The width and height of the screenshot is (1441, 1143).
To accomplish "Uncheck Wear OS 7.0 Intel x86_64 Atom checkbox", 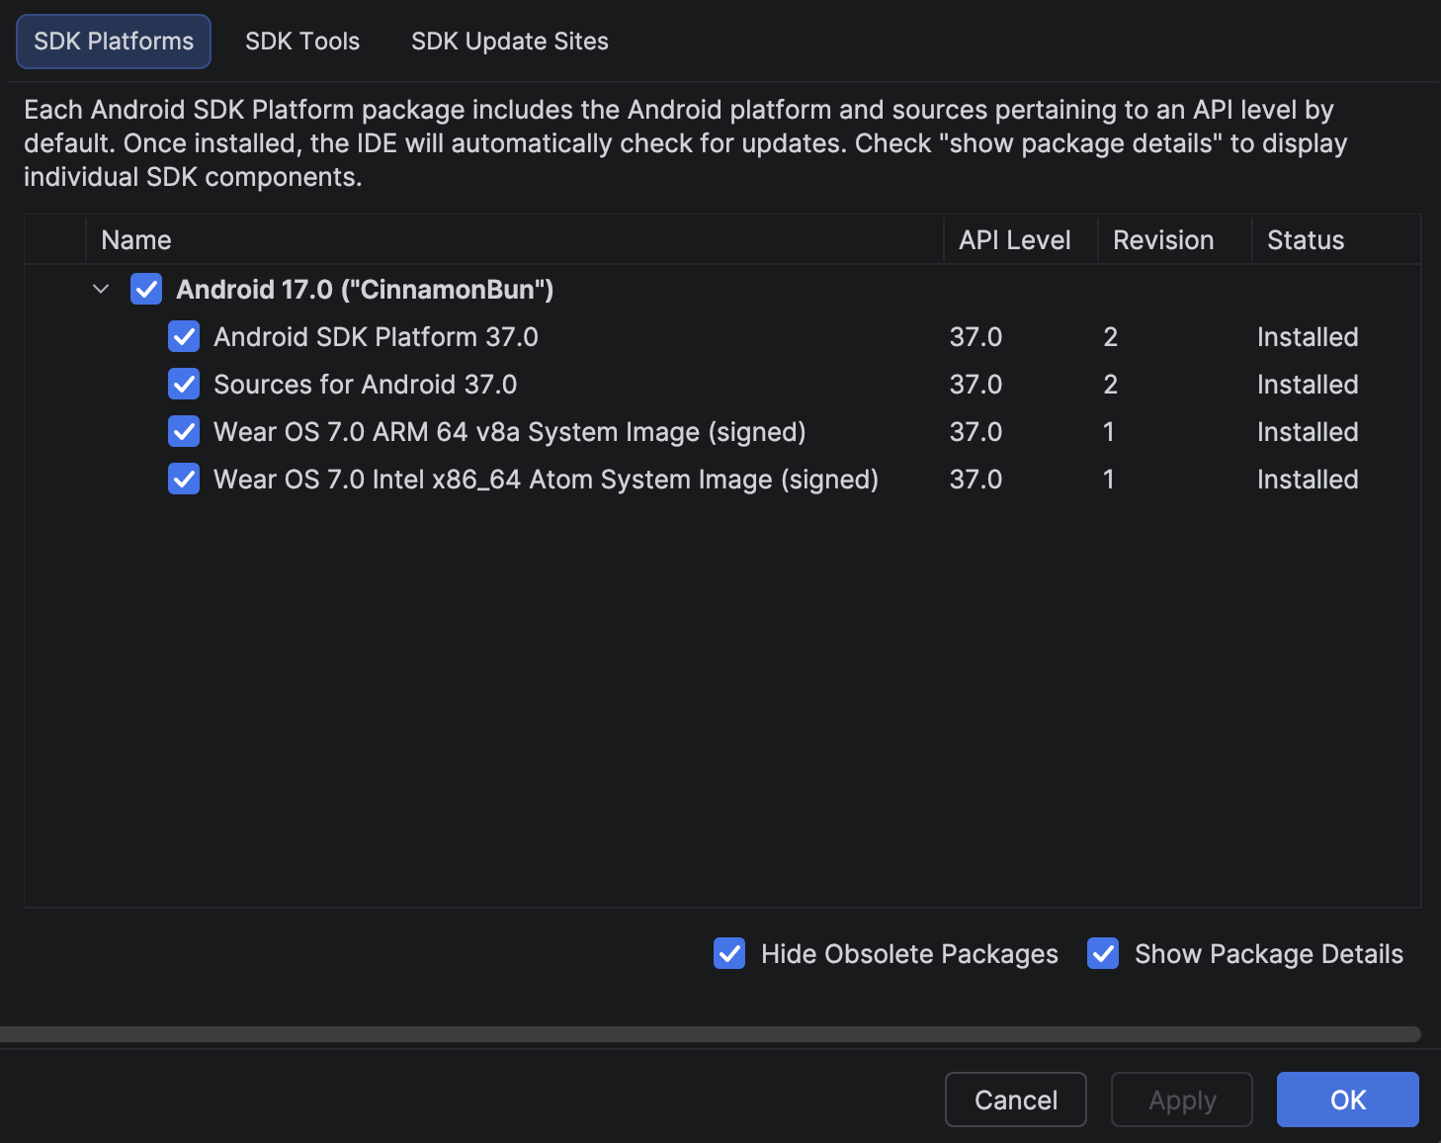I will tap(184, 479).
